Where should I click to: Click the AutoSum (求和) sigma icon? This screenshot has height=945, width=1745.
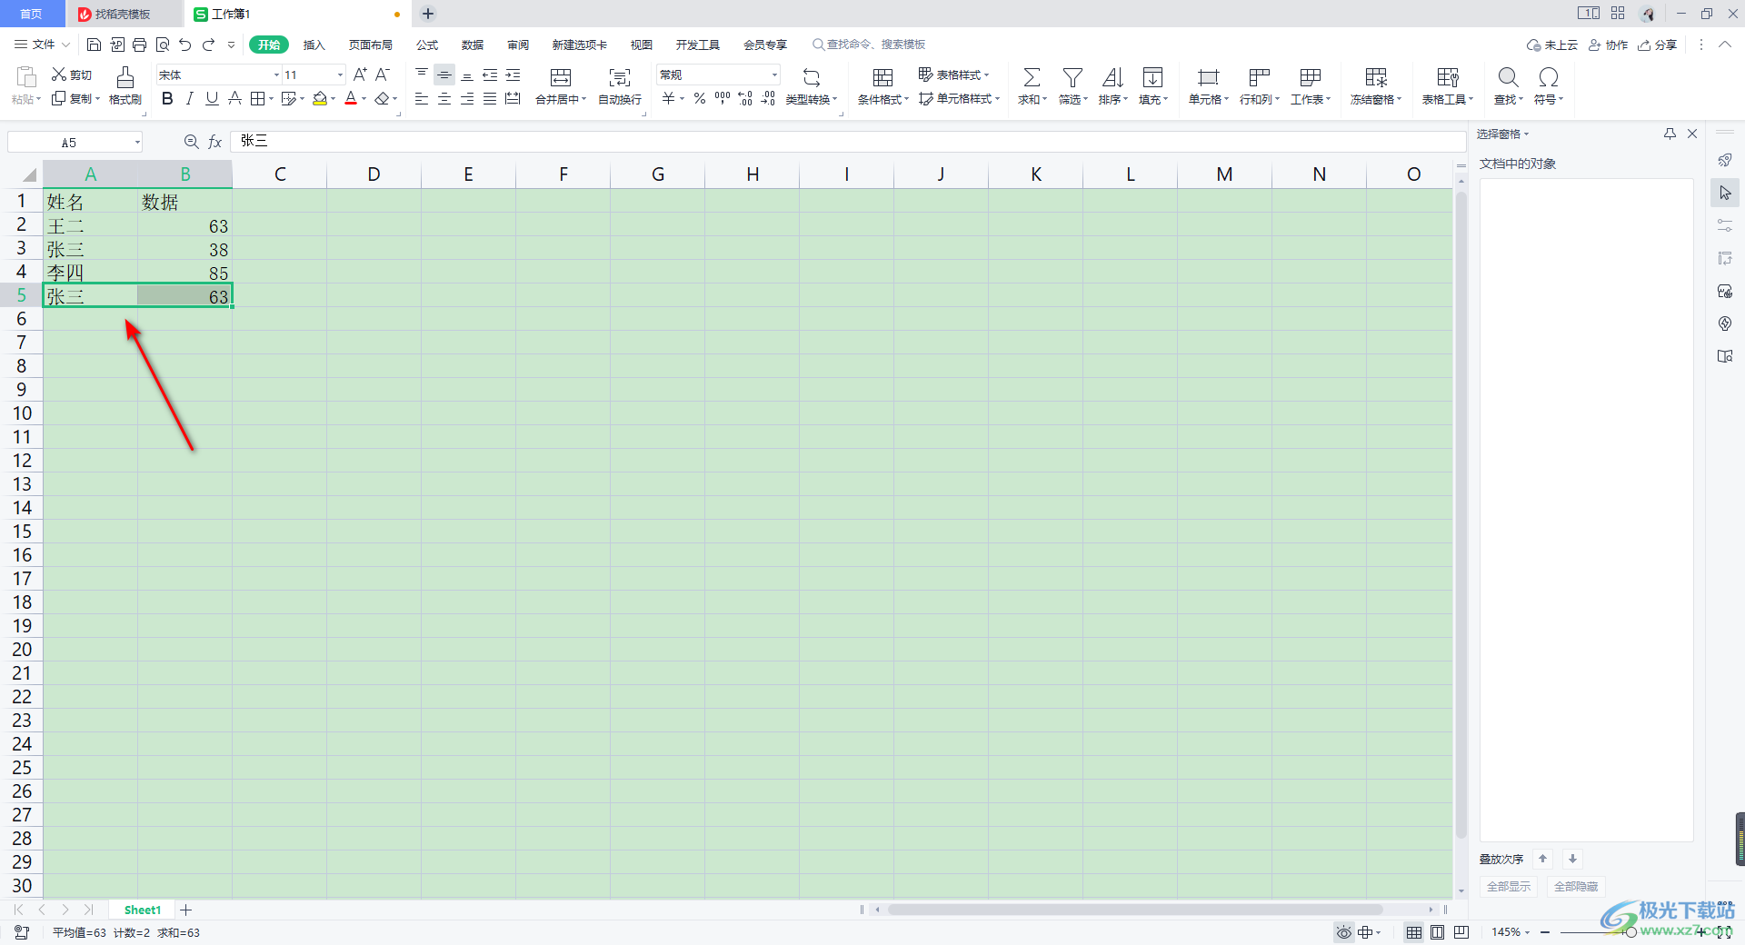click(x=1032, y=77)
